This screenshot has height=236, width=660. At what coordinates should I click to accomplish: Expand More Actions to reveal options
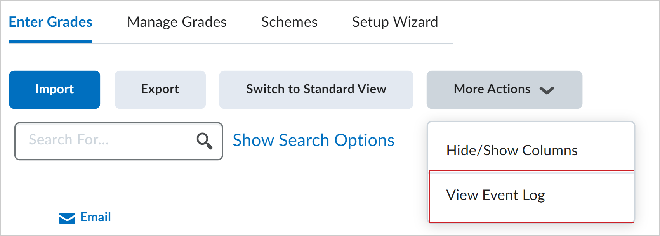pos(491,89)
